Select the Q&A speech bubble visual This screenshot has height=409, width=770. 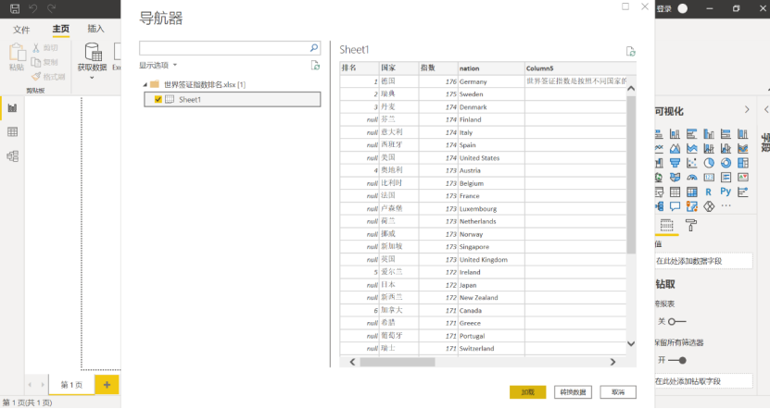click(x=675, y=206)
